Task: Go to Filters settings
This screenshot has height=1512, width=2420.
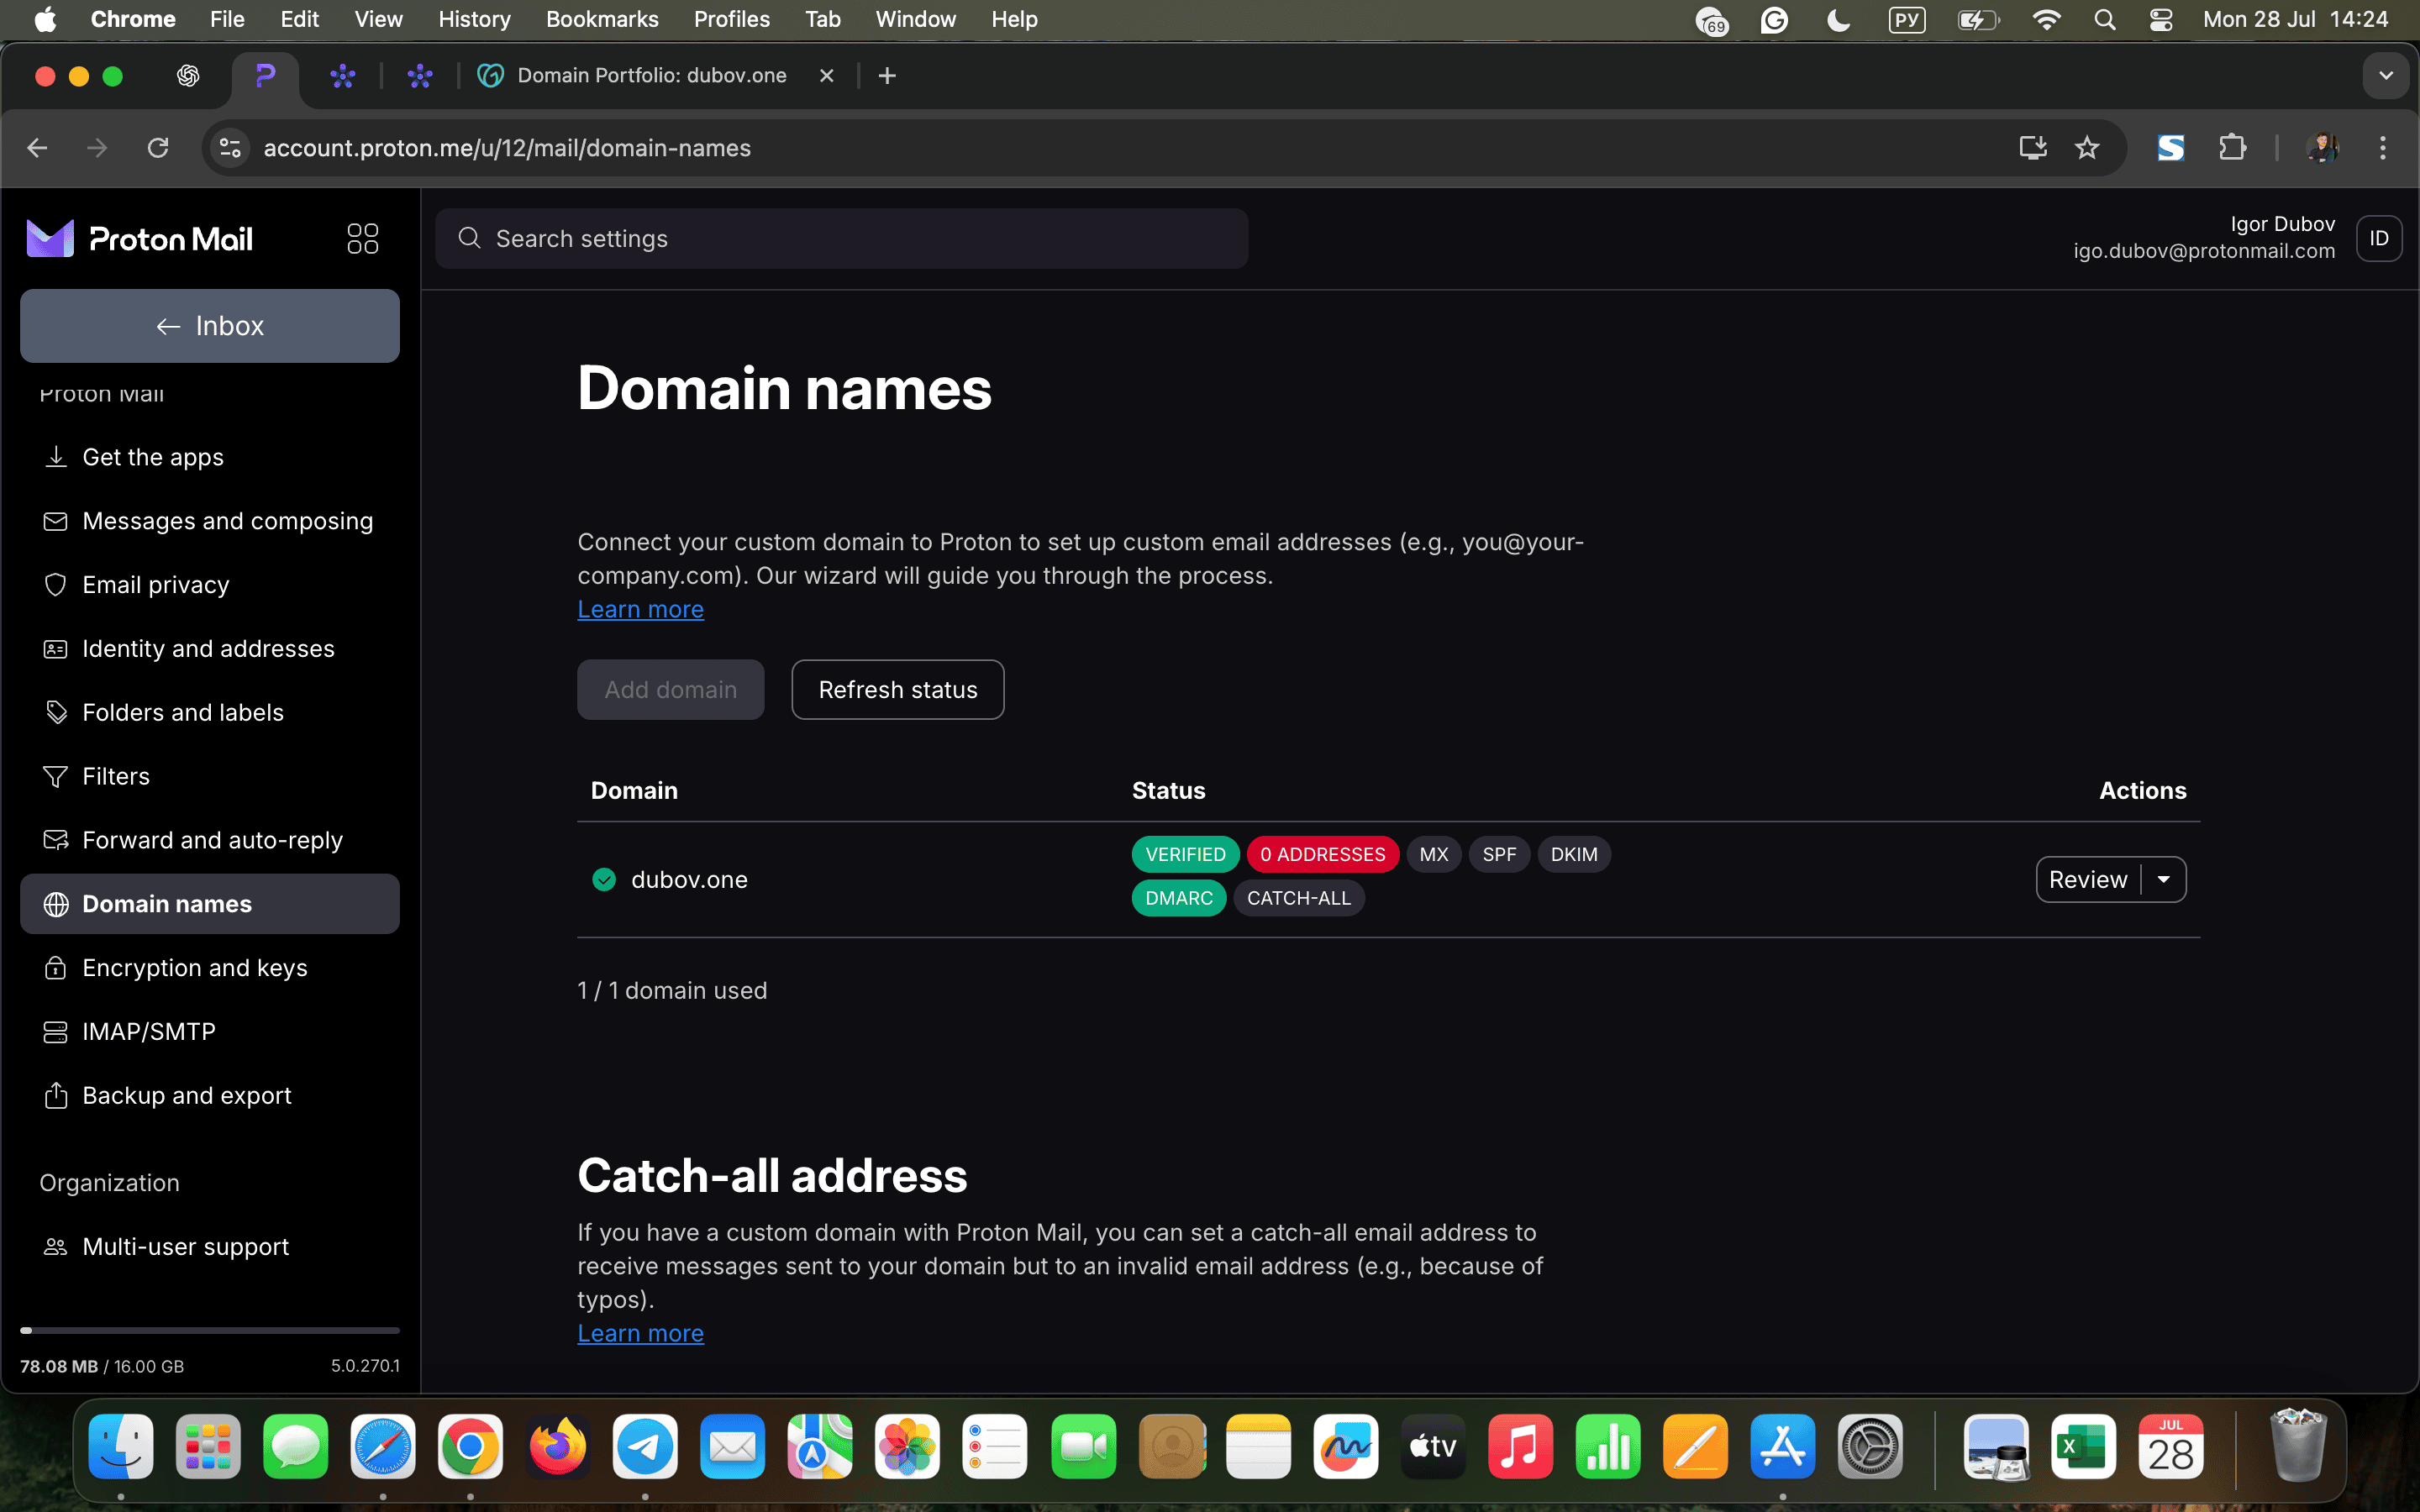Action: tap(210, 777)
